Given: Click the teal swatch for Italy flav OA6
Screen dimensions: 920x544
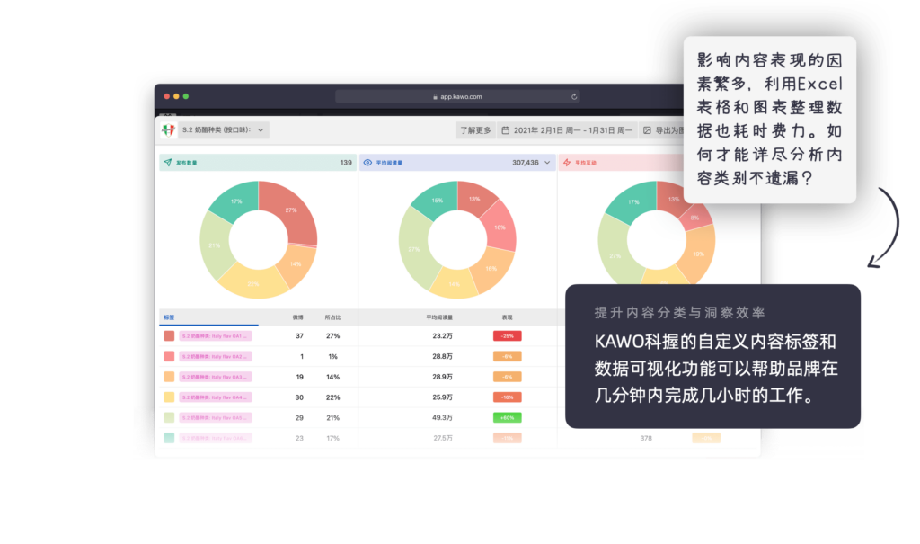Looking at the screenshot, I should coord(169,438).
